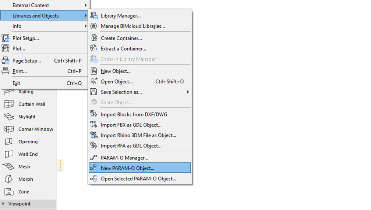Click the Import RFA icon

coord(94,145)
